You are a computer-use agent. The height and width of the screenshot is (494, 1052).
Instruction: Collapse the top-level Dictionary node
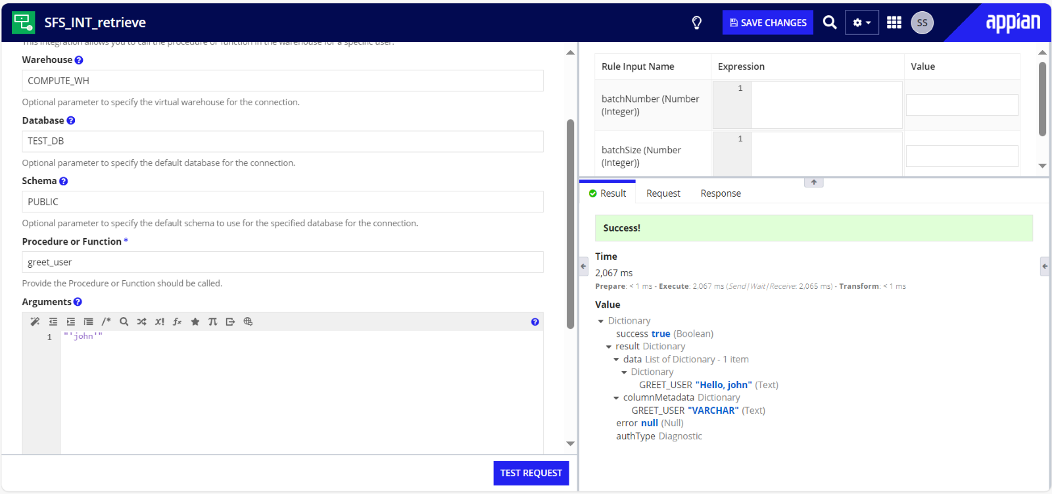[601, 321]
